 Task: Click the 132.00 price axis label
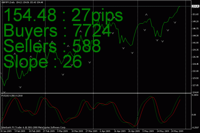pyautogui.click(x=196, y=71)
